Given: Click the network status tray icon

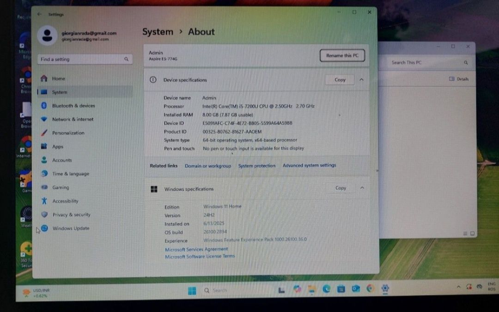Looking at the screenshot, I should click(x=480, y=287).
